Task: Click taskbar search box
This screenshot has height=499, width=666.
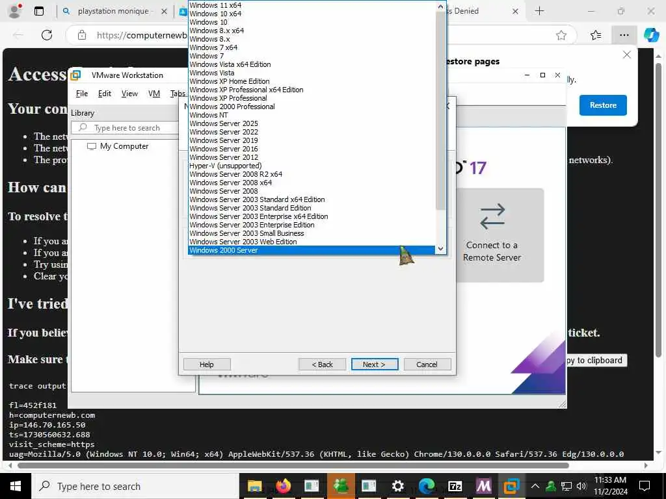Action: click(135, 486)
